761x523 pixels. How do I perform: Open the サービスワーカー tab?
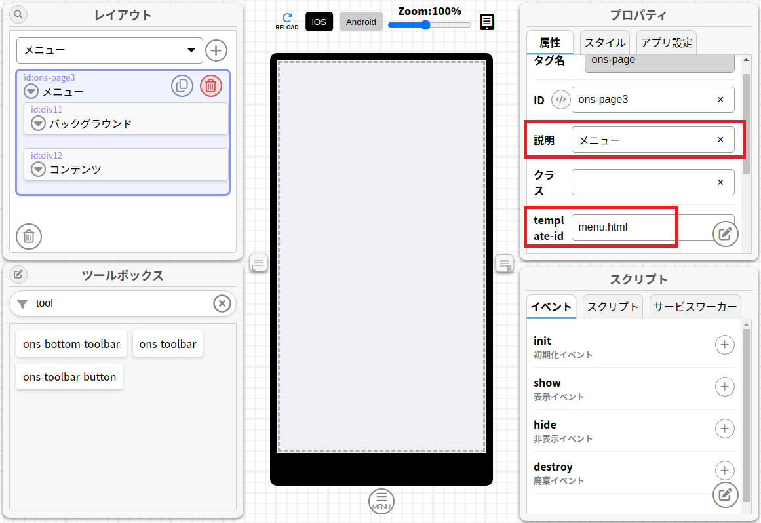695,307
